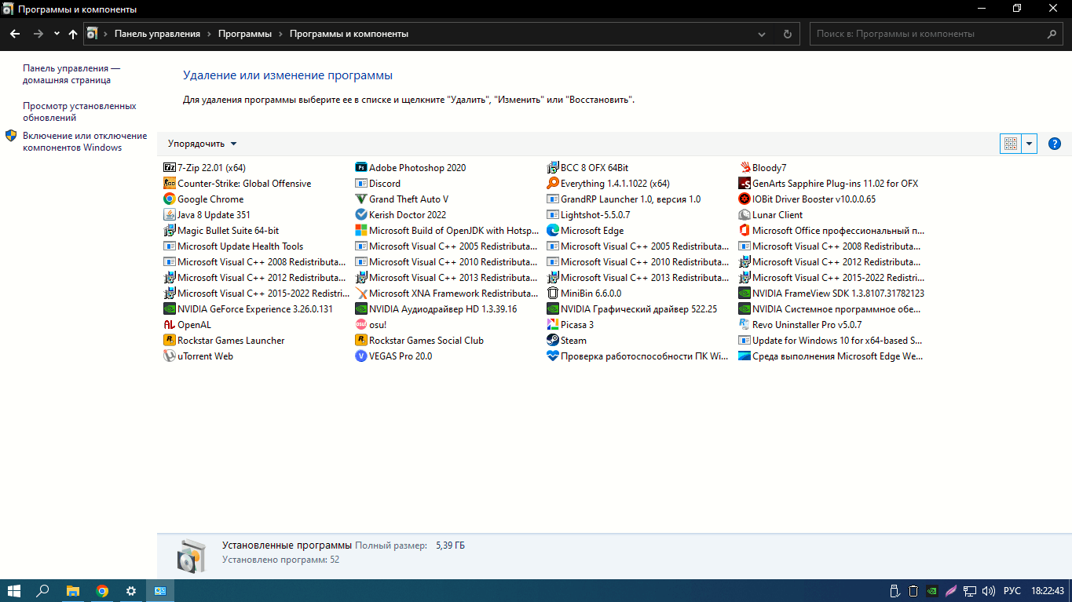This screenshot has height=602, width=1072.
Task: Select Magic Bullet Suite 64-bit entry
Action: (x=221, y=231)
